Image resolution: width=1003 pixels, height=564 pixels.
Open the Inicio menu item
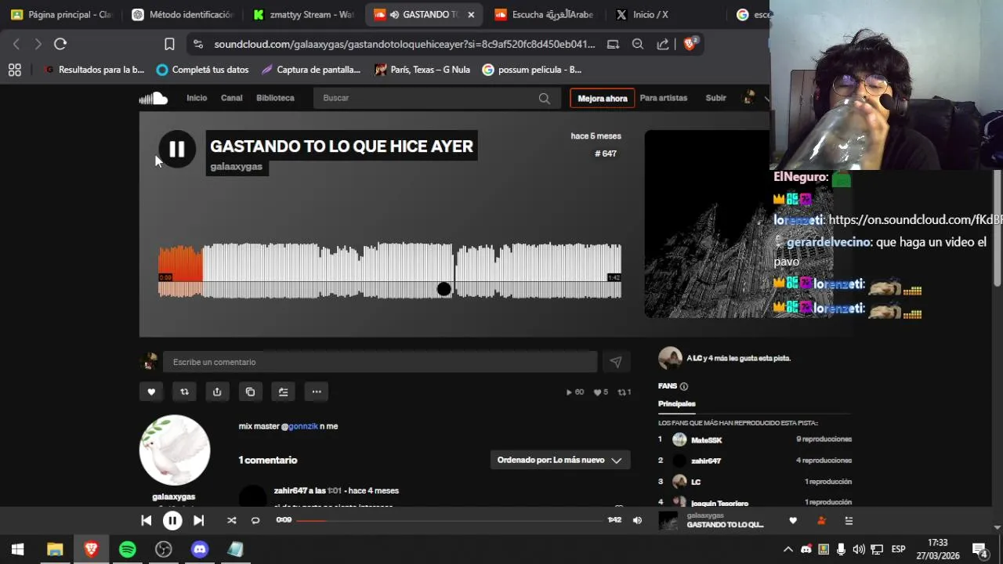click(x=197, y=98)
